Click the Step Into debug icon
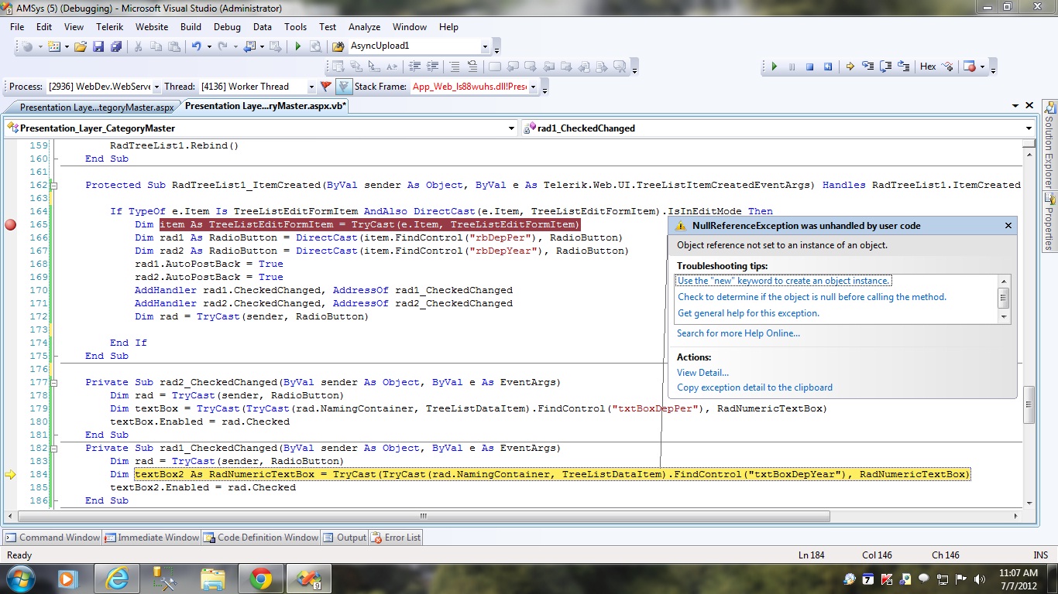Viewport: 1058px width, 594px height. point(867,67)
